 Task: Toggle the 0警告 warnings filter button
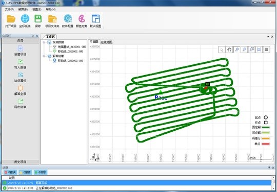click(25, 172)
